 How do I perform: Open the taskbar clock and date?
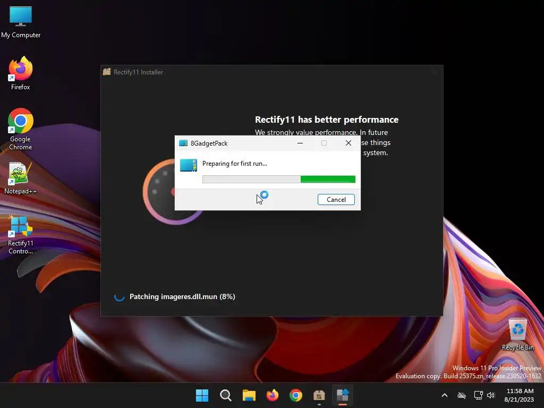point(520,395)
